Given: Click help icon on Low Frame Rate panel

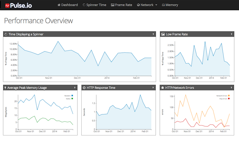Looking at the screenshot, I should click(231, 34).
